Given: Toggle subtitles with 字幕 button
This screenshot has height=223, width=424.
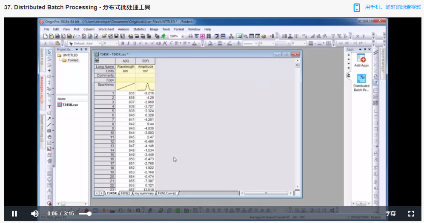Looking at the screenshot, I should pos(390,214).
